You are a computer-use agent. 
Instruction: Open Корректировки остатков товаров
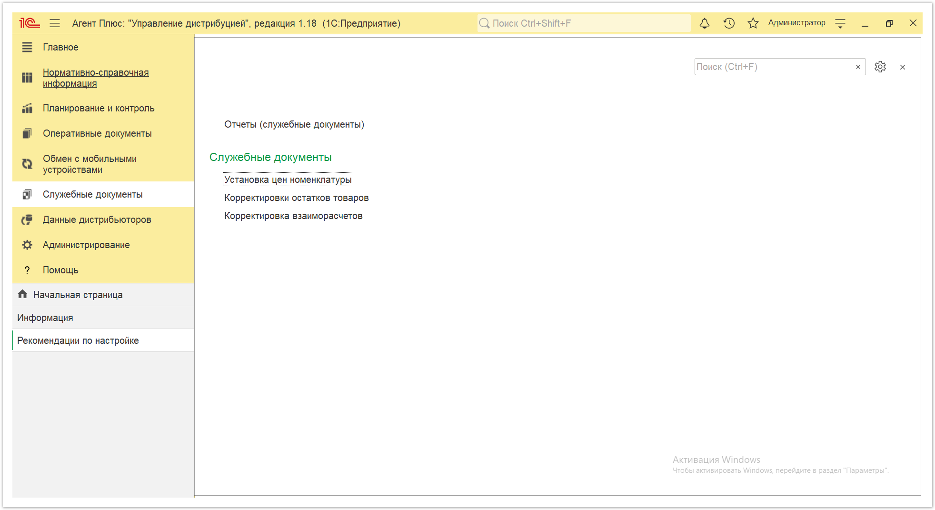click(297, 198)
